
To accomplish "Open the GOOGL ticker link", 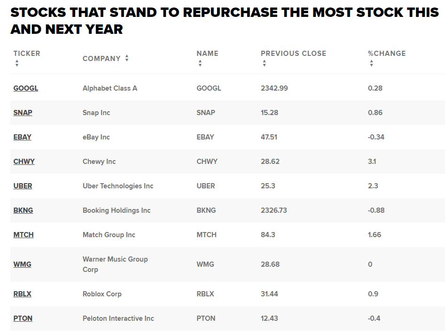I will (26, 88).
